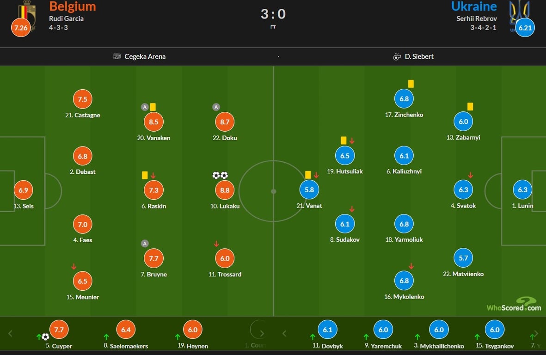The width and height of the screenshot is (546, 355).
Task: Click the assist icon above Doku
Action: pos(216,107)
